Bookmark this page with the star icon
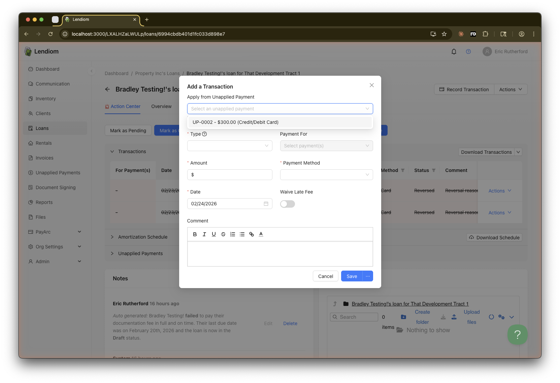Image resolution: width=560 pixels, height=383 pixels. click(444, 34)
